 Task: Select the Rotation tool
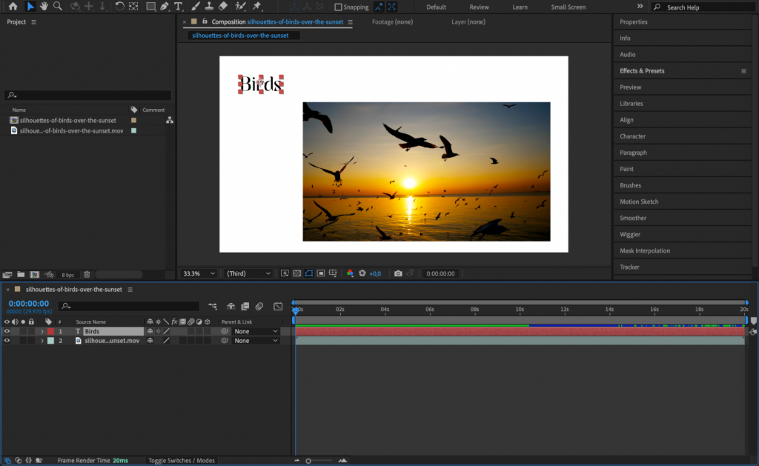(x=119, y=7)
